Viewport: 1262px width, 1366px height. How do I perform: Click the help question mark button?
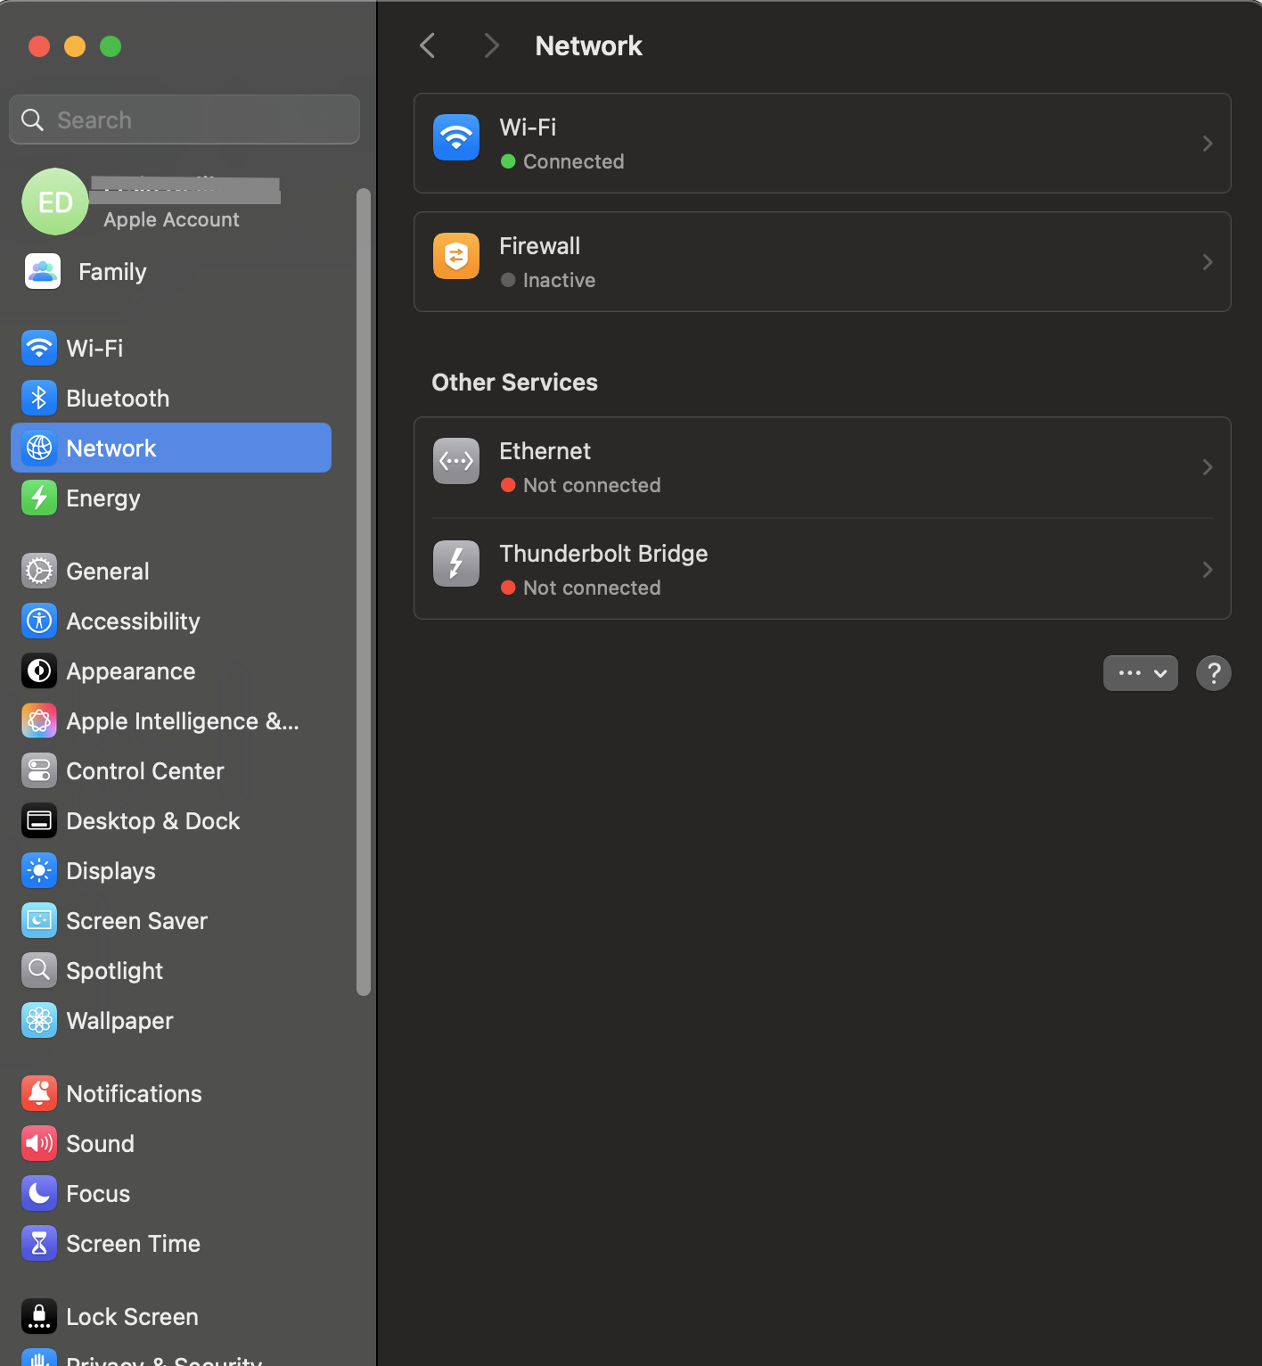point(1214,673)
